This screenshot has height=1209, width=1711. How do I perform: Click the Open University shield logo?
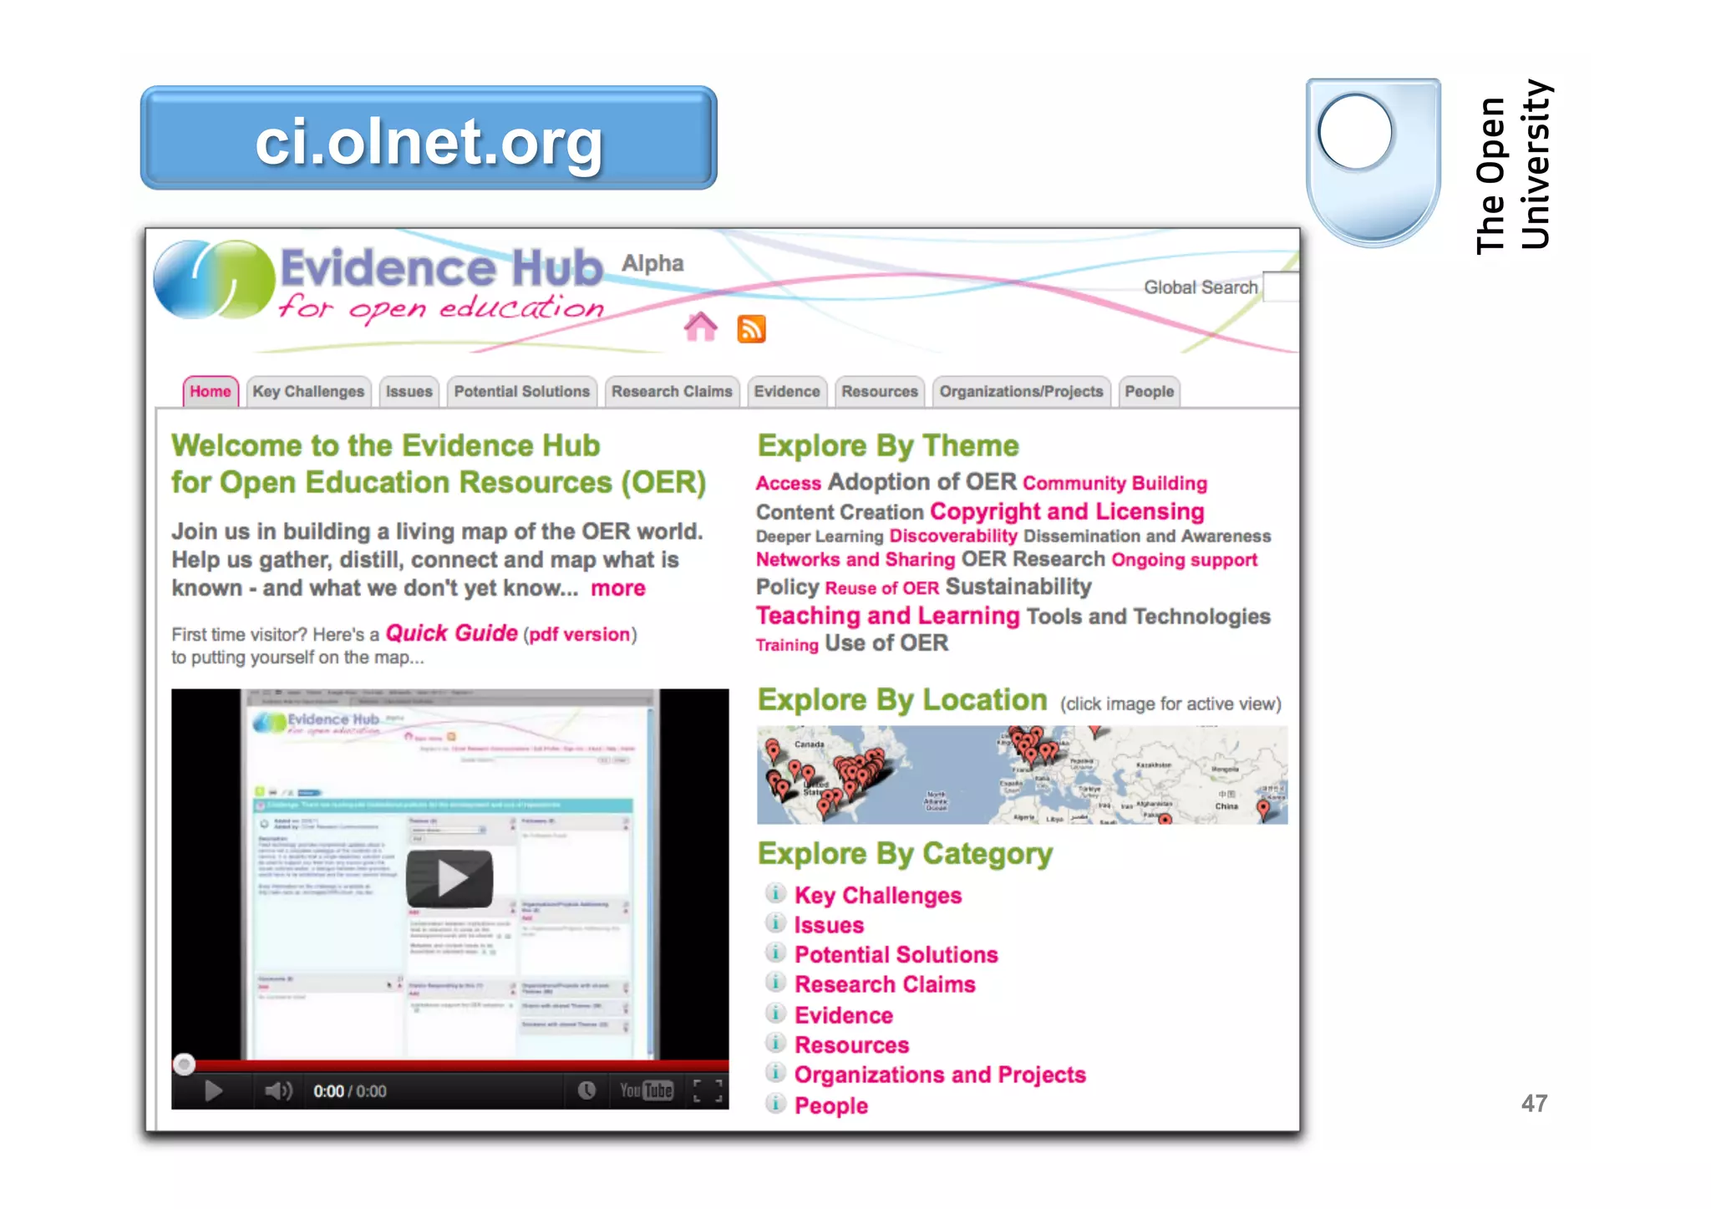1373,162
